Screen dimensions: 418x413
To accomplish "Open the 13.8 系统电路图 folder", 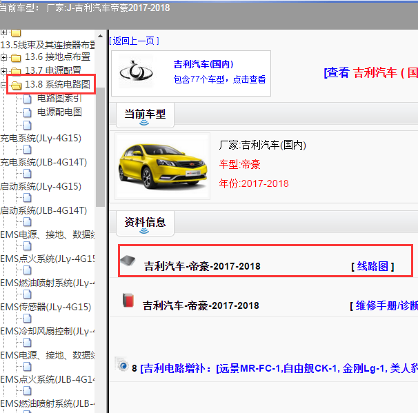I will 57,85.
